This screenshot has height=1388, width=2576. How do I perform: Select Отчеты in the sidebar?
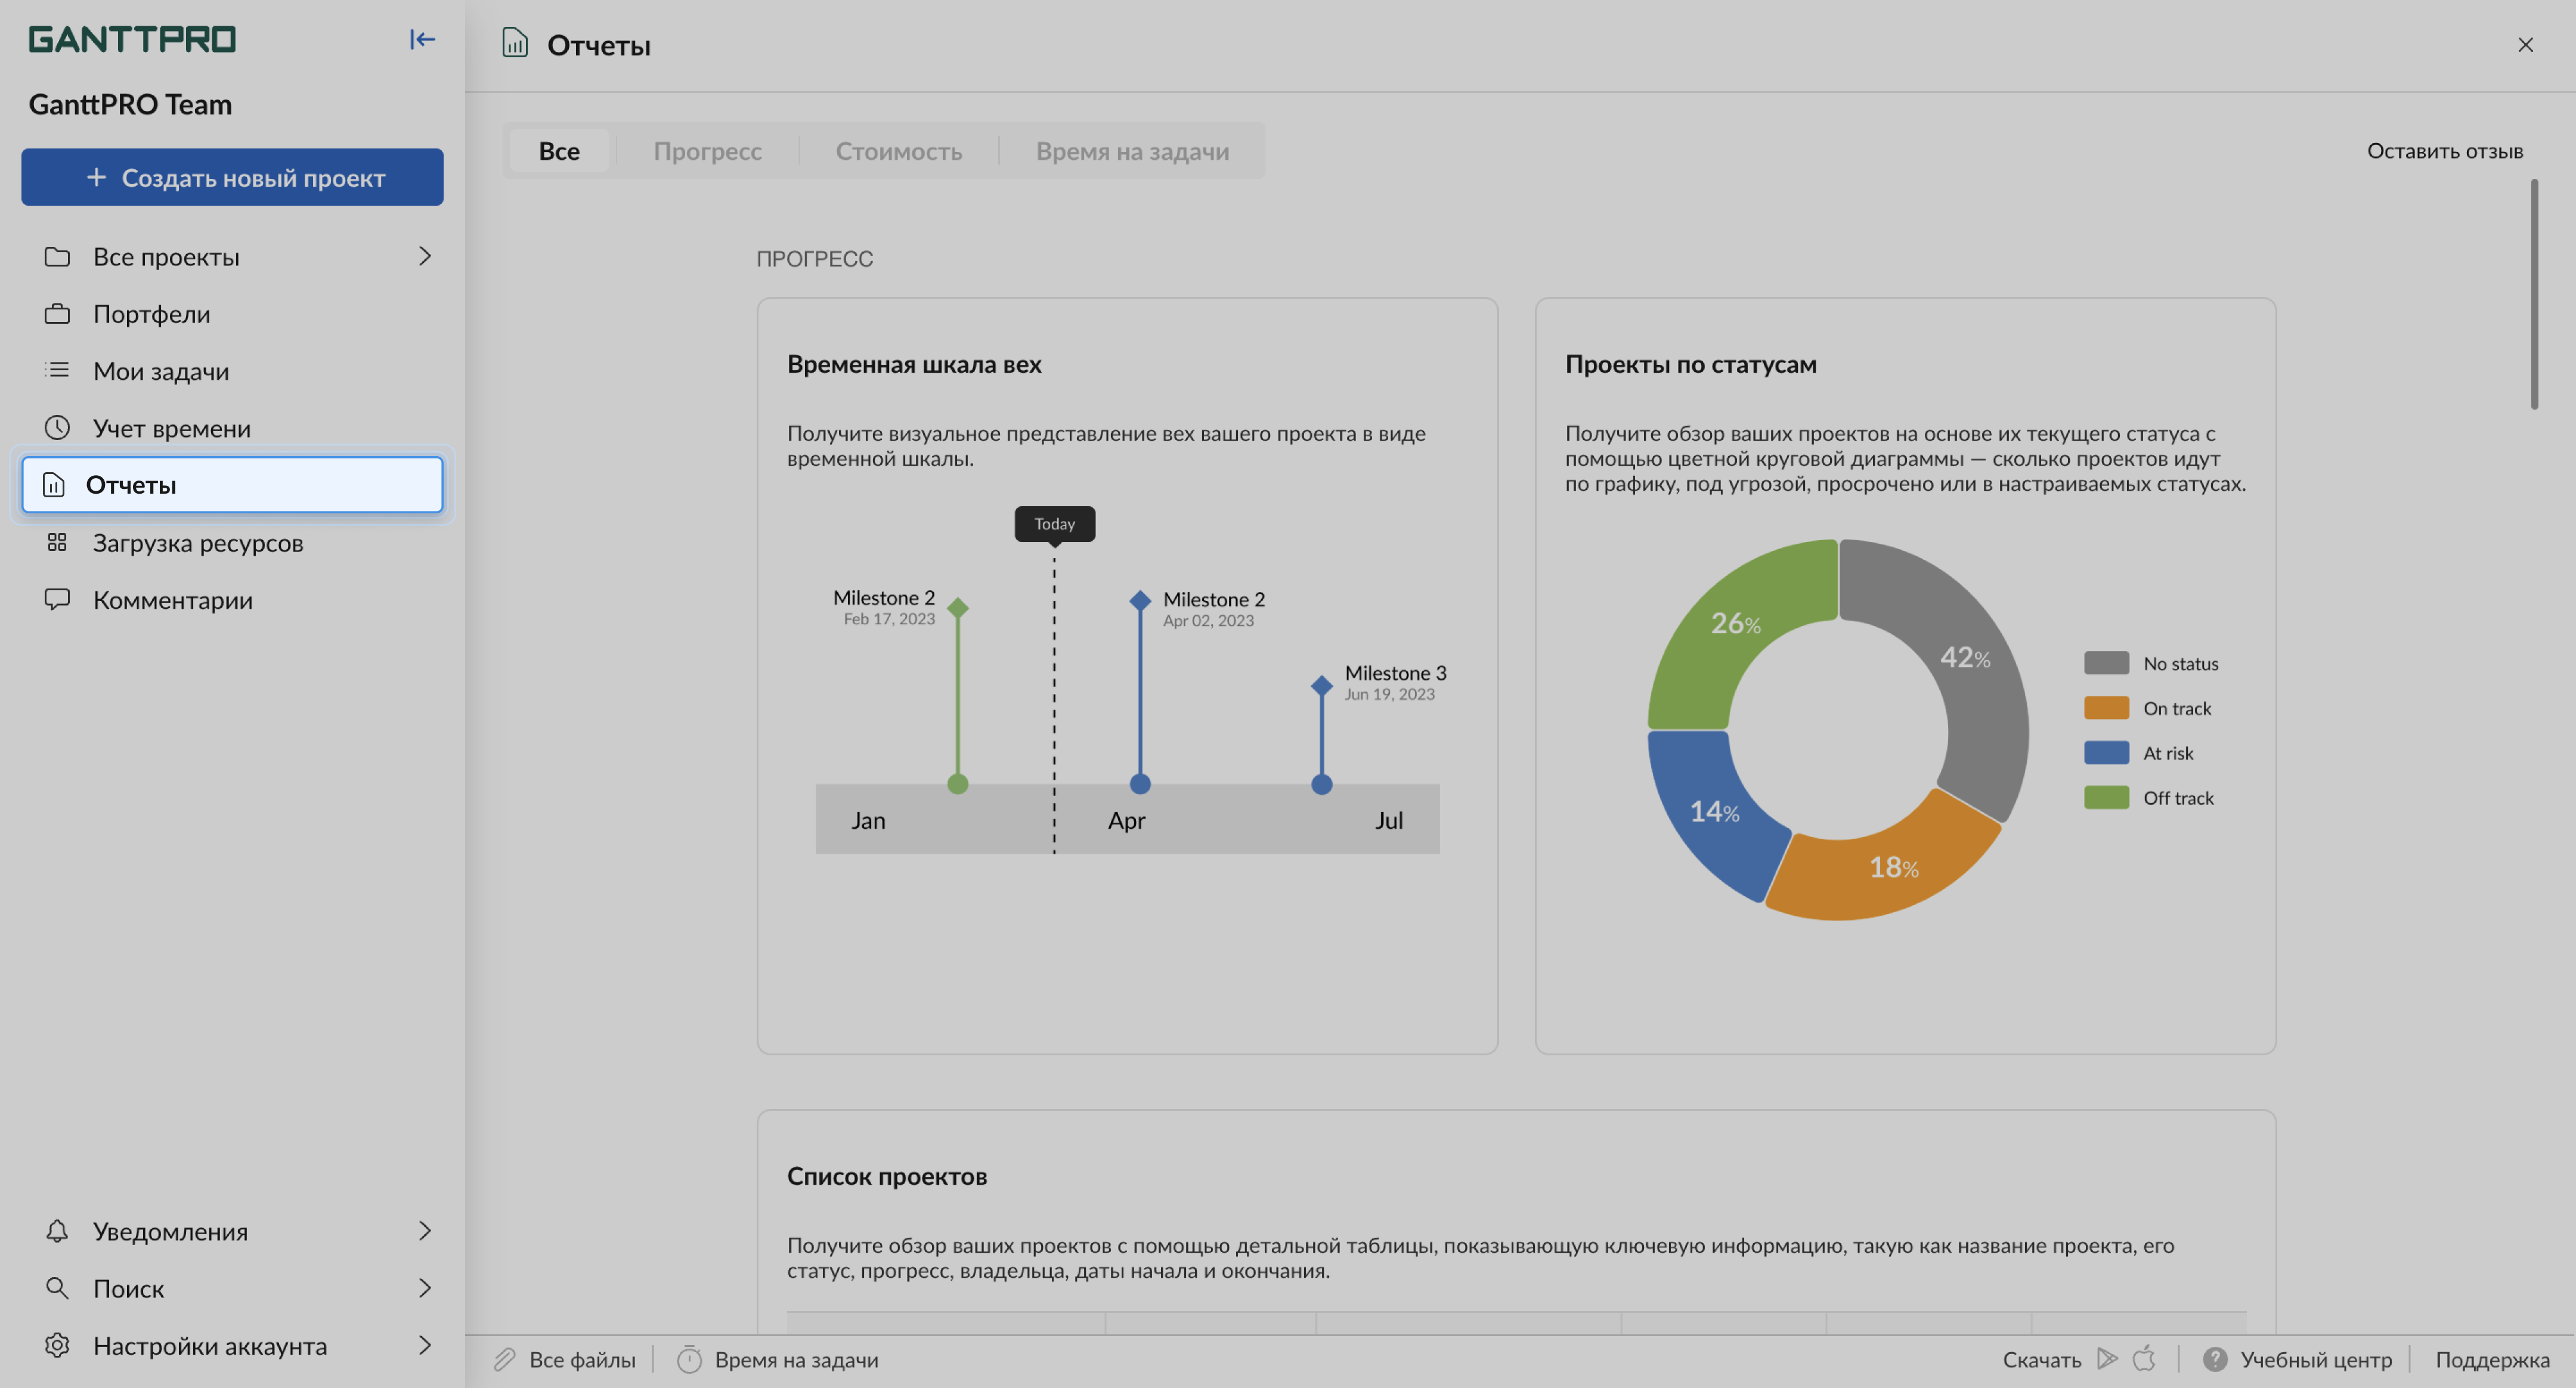pyautogui.click(x=232, y=485)
